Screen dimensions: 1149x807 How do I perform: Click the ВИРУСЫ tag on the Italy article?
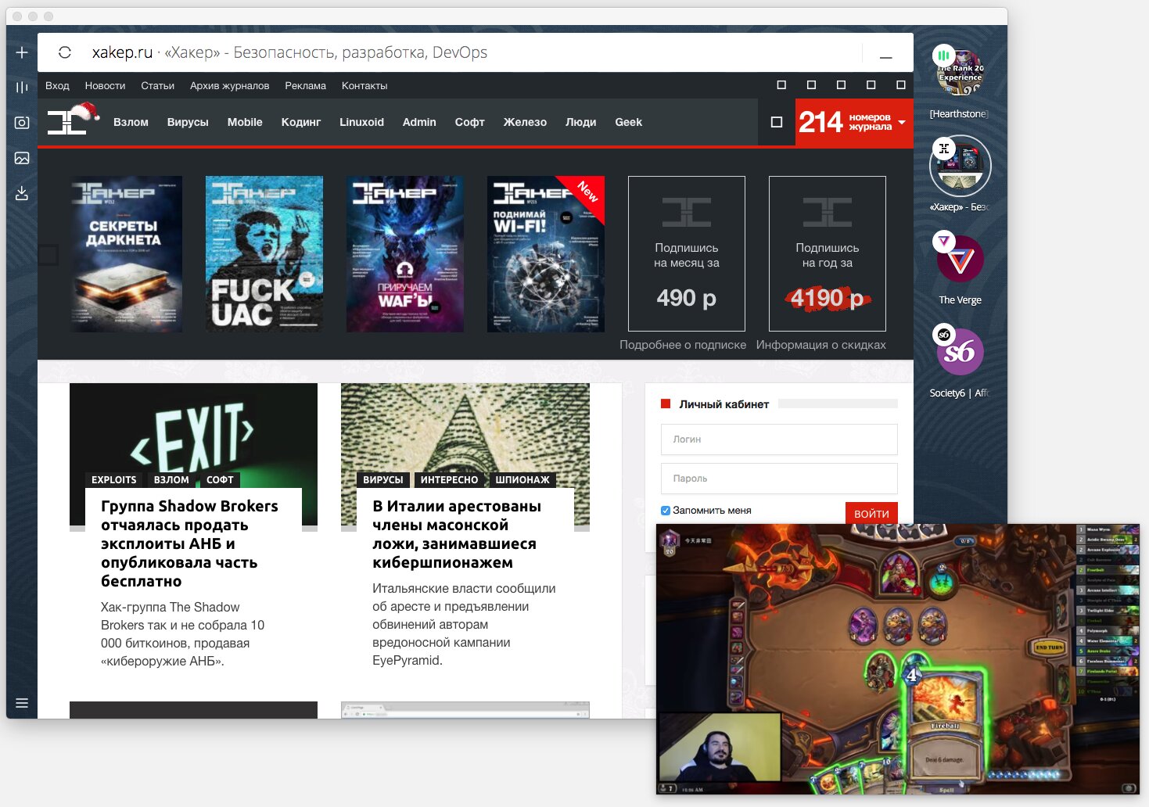pyautogui.click(x=383, y=480)
